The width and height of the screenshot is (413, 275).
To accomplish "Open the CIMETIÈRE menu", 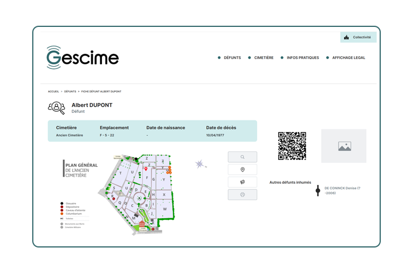I will click(261, 58).
